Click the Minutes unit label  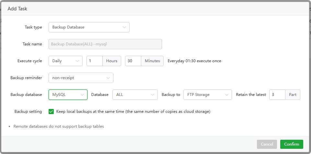click(152, 61)
